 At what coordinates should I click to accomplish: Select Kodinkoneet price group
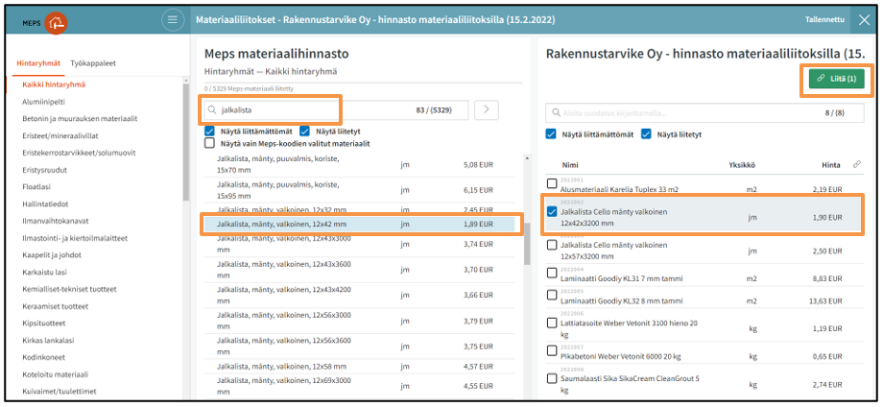pos(42,357)
